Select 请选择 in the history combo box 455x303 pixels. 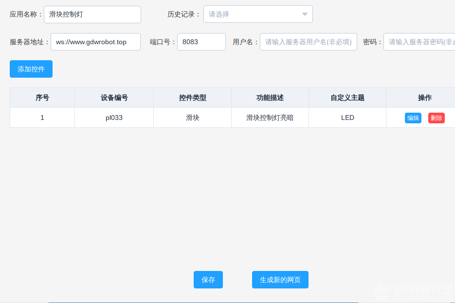(x=243, y=14)
